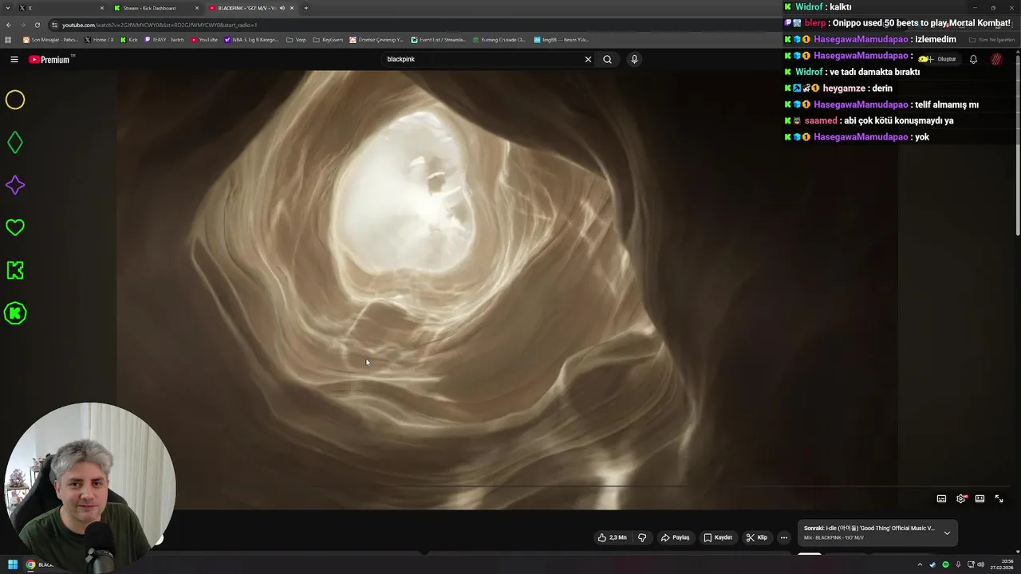
Task: Create a clip with Klip
Action: pyautogui.click(x=756, y=537)
